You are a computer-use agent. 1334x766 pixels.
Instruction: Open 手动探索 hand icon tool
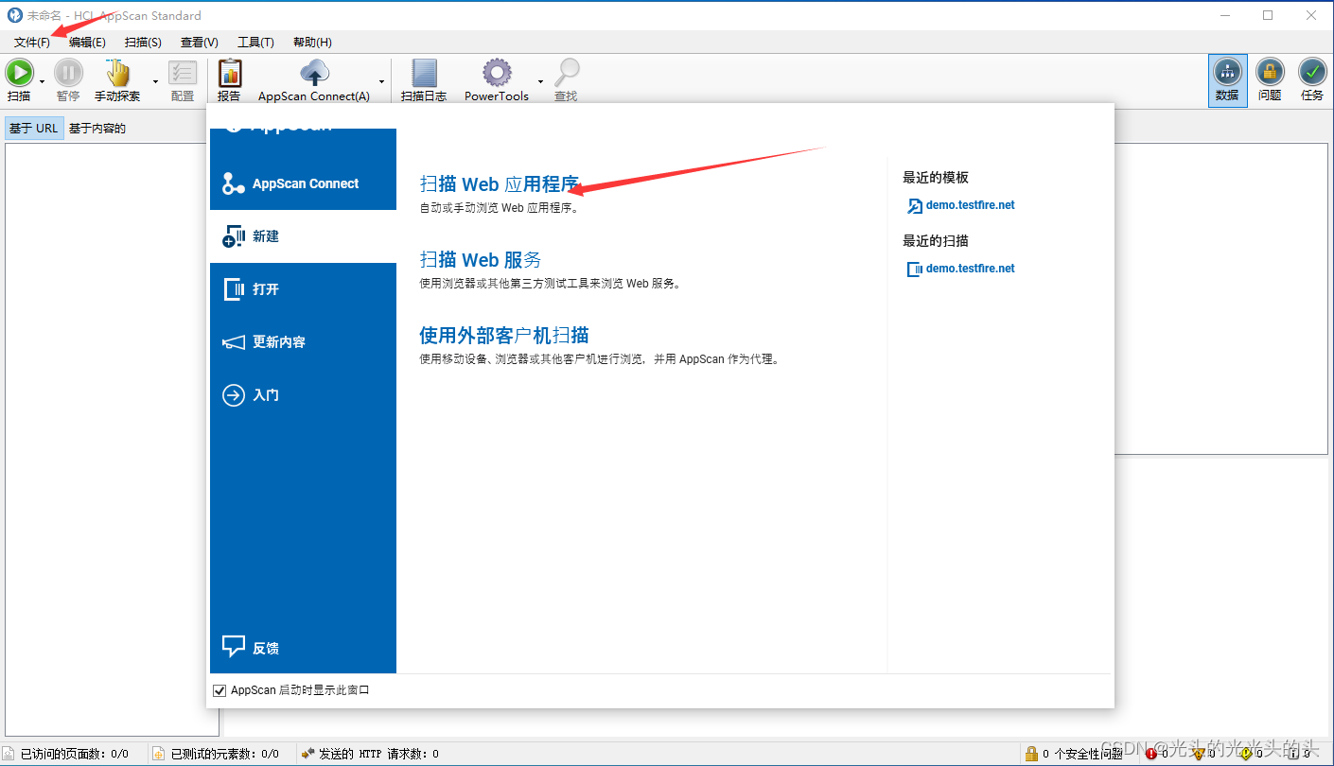(x=117, y=73)
